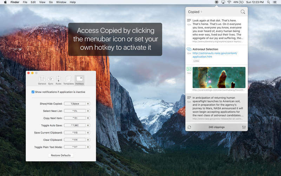Click the Copied menubar icon

tap(217, 2)
